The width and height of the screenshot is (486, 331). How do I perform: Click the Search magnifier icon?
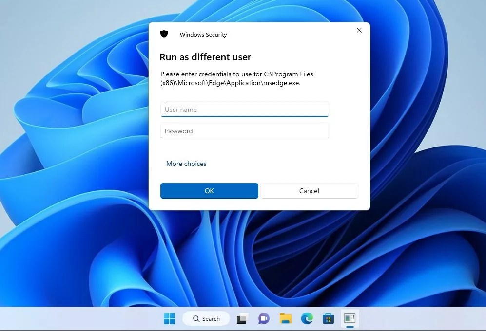click(x=195, y=318)
